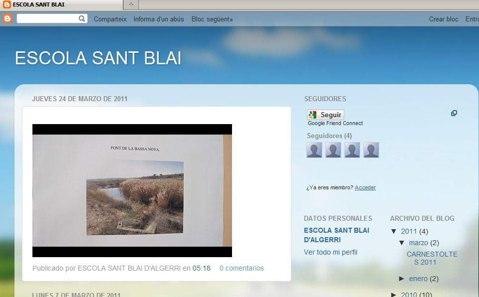Click Ver todo mi perfil
This screenshot has width=479, height=297.
tap(330, 253)
